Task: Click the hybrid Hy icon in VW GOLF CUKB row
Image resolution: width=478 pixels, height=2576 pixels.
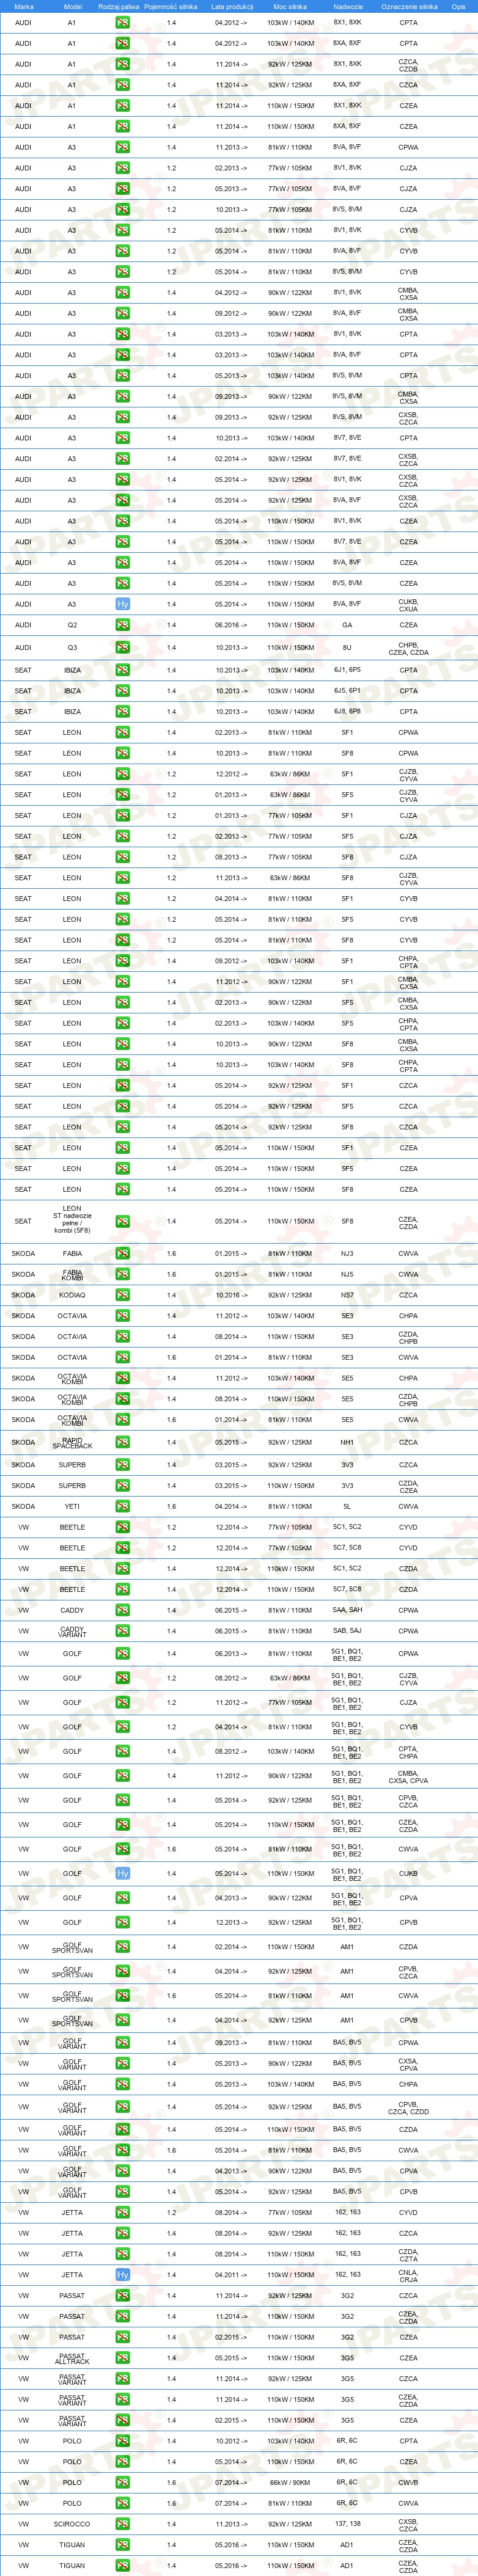Action: 122,1873
